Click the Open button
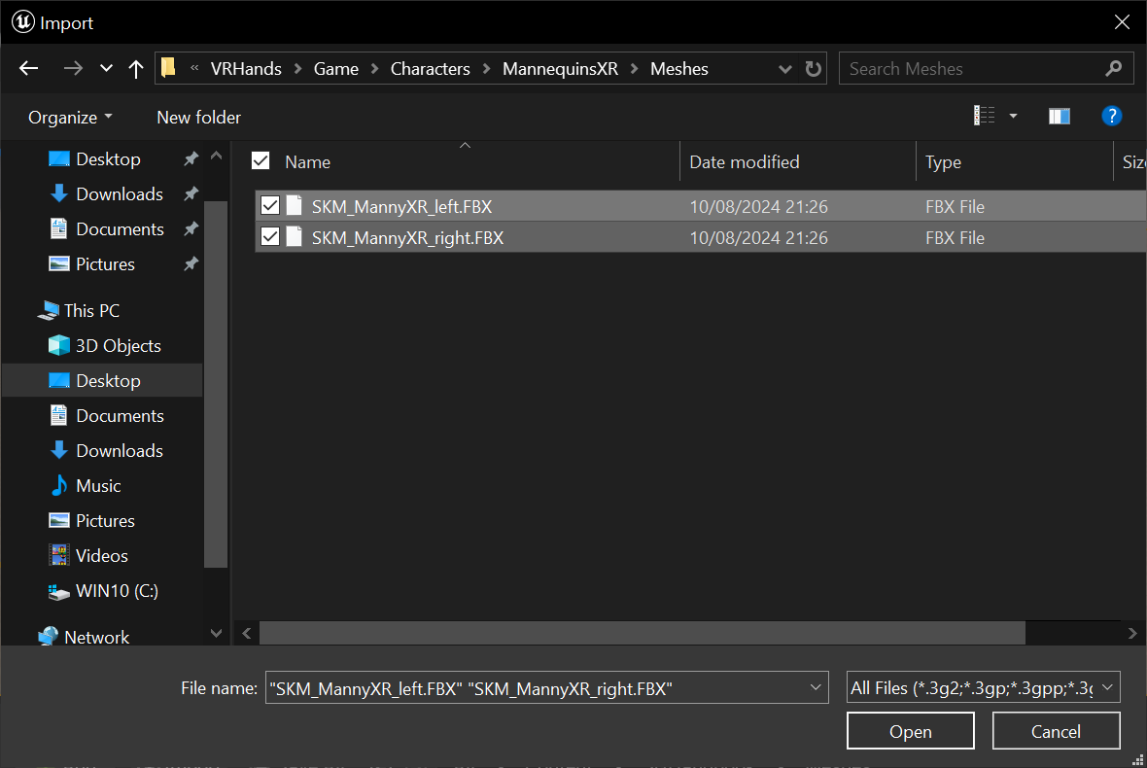Image resolution: width=1147 pixels, height=768 pixels. click(x=910, y=730)
